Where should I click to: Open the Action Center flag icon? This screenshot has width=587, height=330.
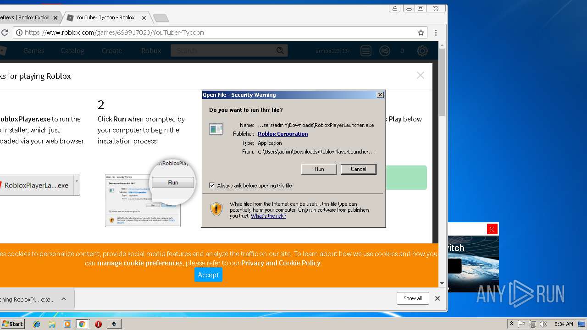pyautogui.click(x=521, y=324)
